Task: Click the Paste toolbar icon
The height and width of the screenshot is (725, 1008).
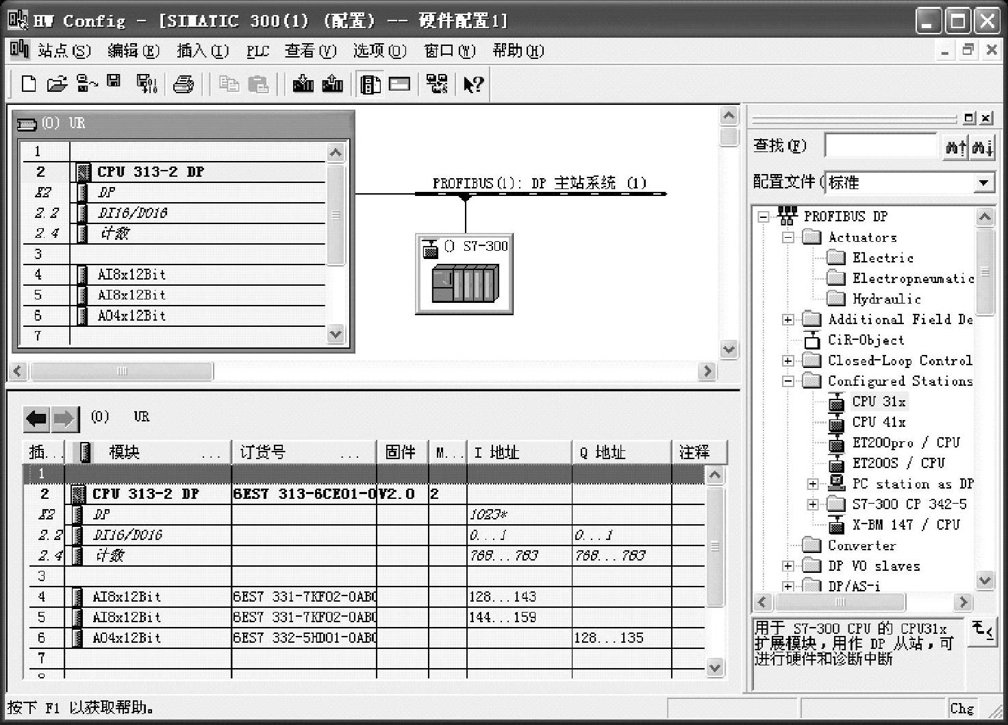Action: pos(257,84)
